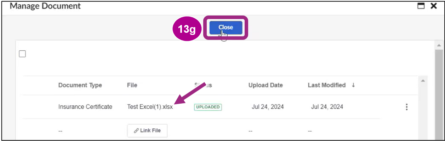Click the blue Close button
This screenshot has height=141, width=445.
click(226, 27)
